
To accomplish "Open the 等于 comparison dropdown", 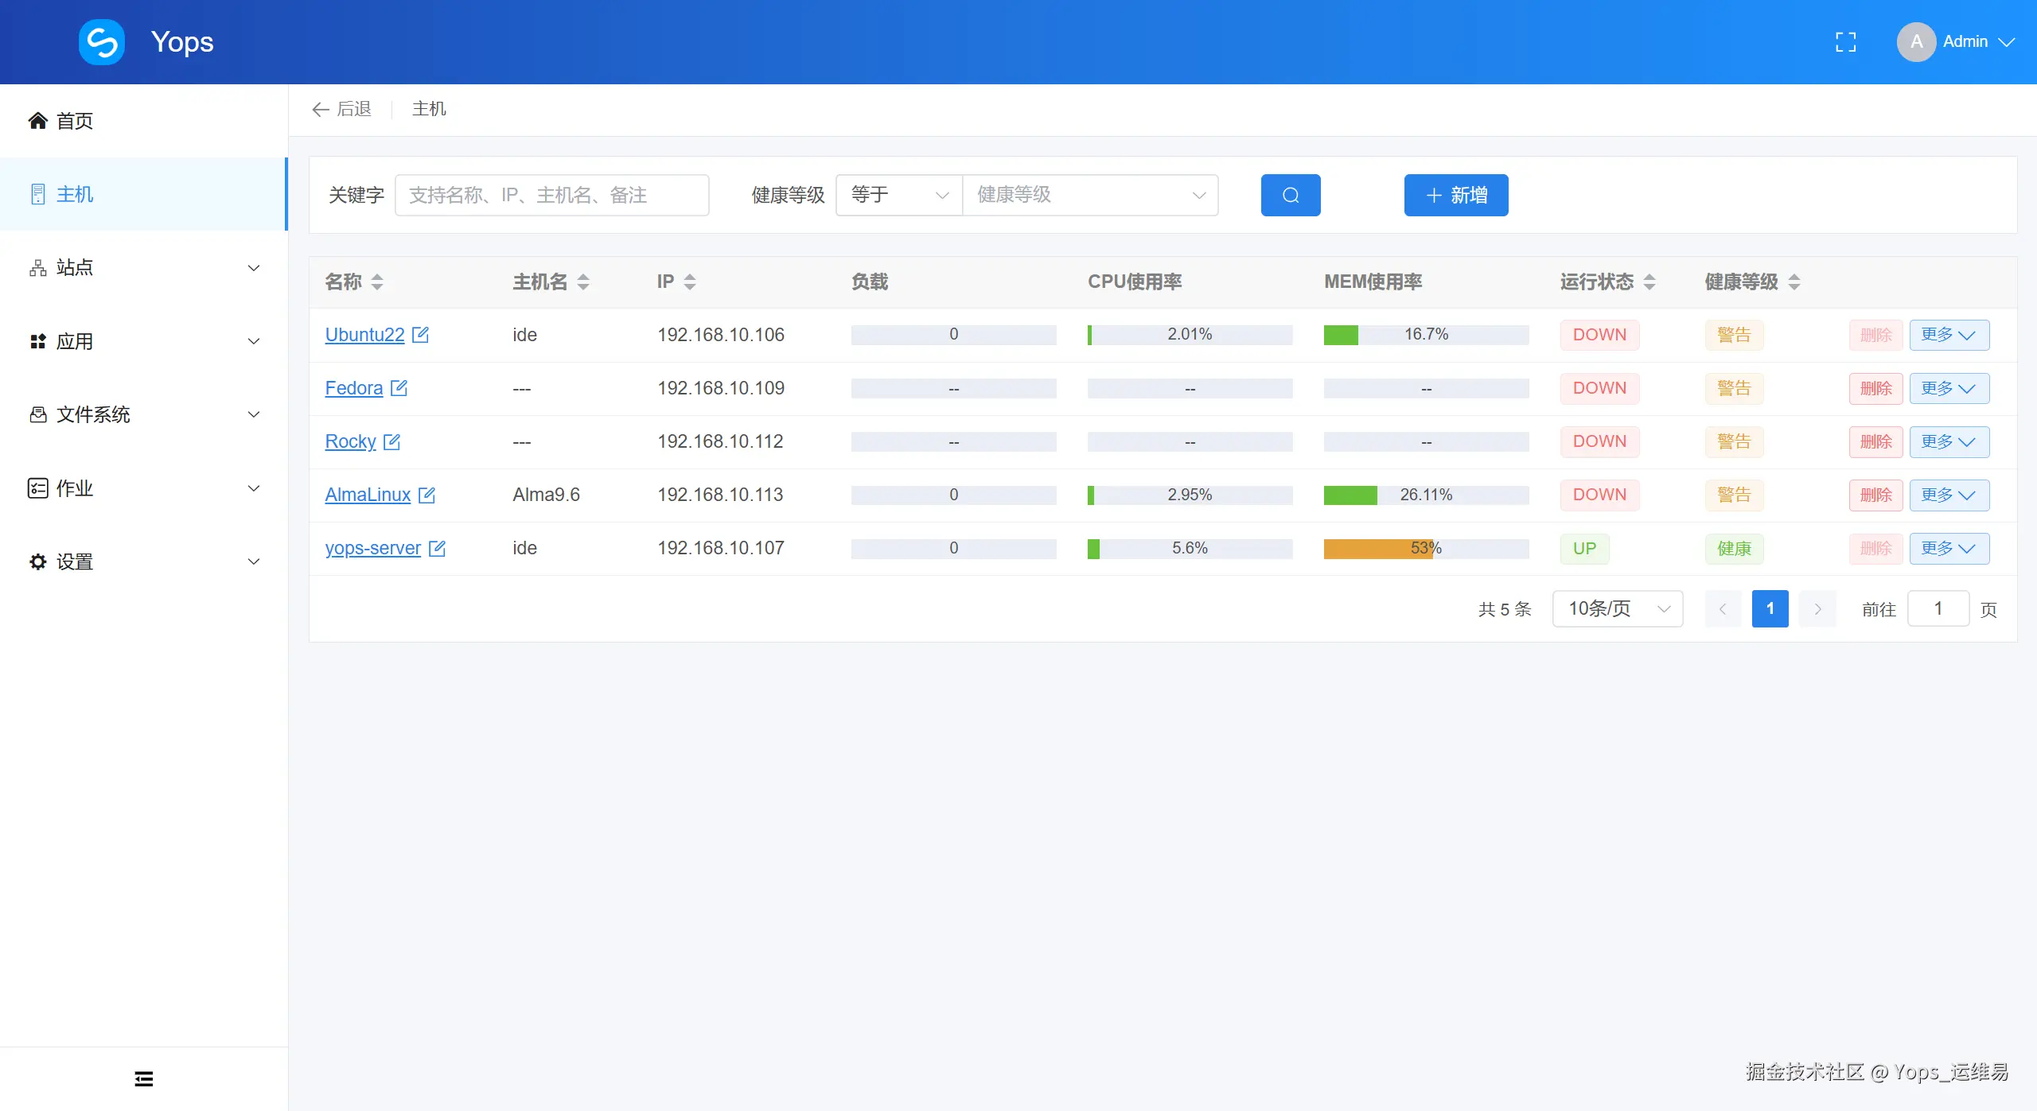I will pos(899,195).
